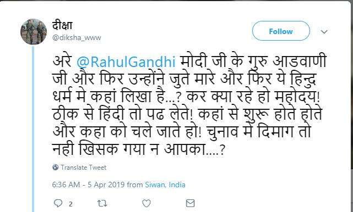Screen dimensions: 353x212
Task: Click the blue conversation thread line below avatar
Action: click(x=33, y=129)
